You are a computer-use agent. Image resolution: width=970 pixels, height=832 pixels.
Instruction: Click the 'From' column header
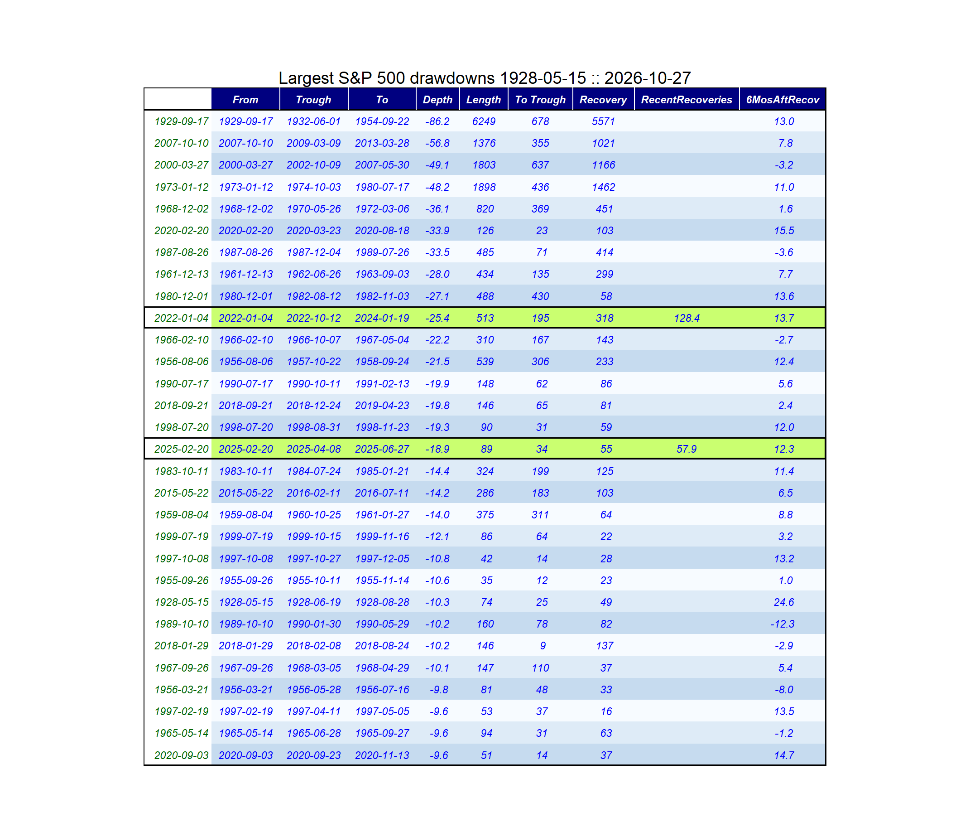tap(245, 100)
